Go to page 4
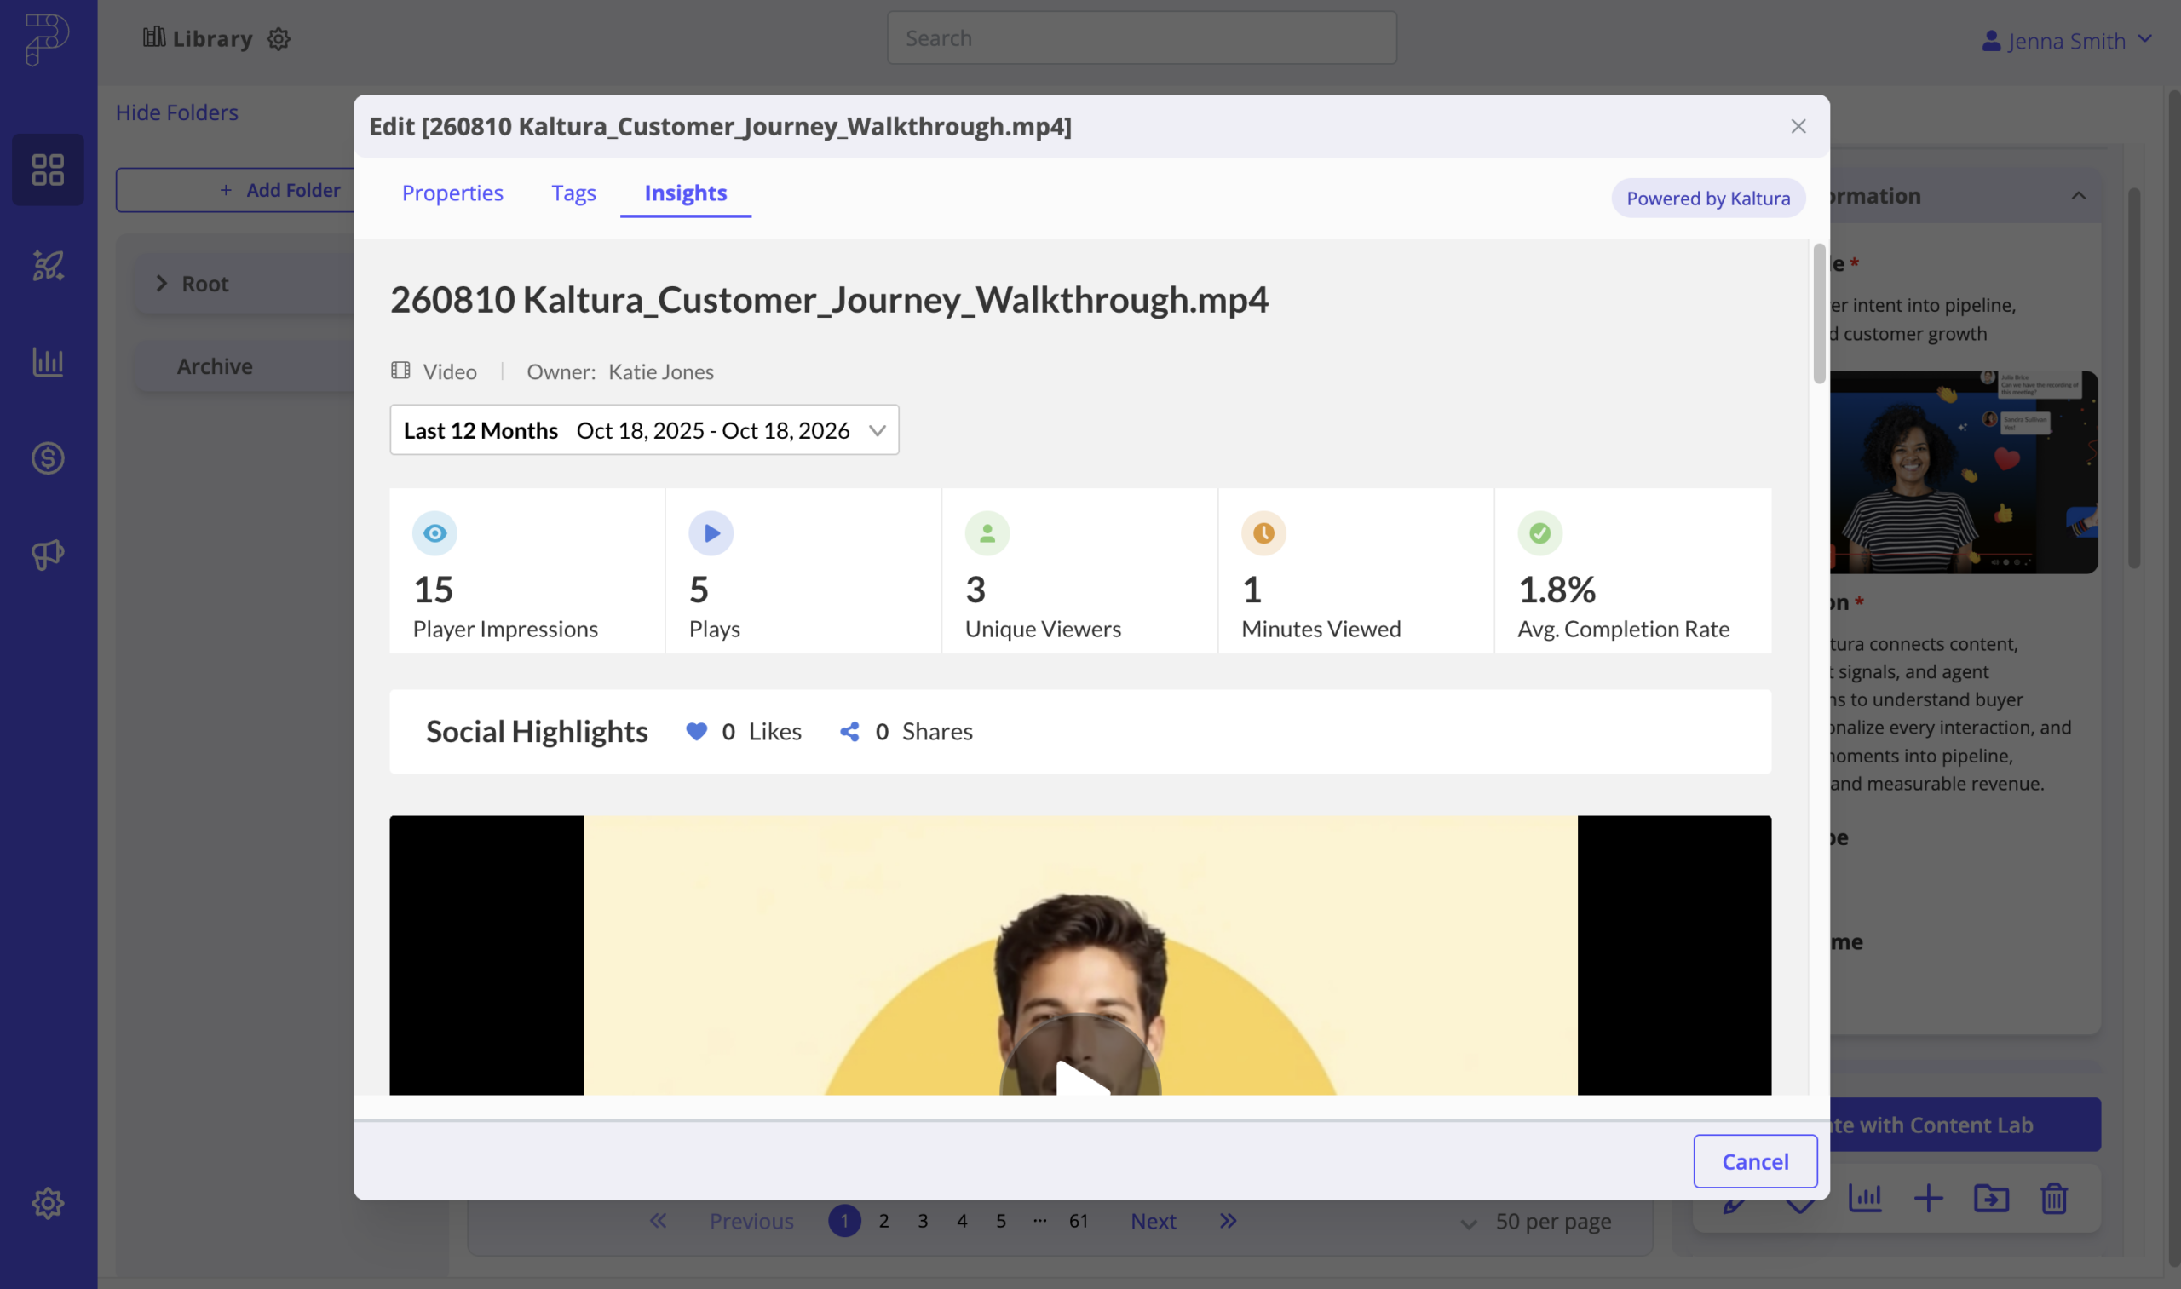 (x=962, y=1221)
